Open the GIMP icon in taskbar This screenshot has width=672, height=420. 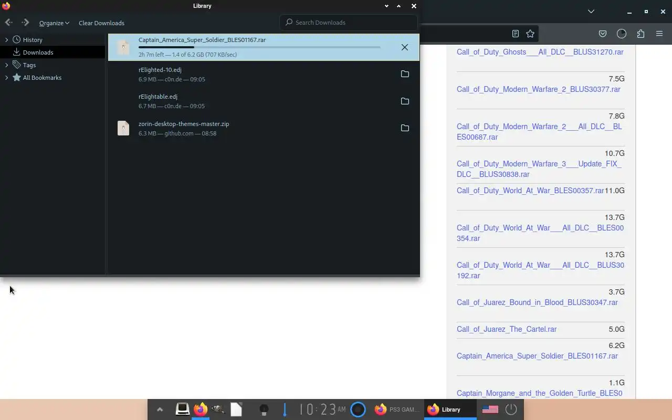point(218,409)
